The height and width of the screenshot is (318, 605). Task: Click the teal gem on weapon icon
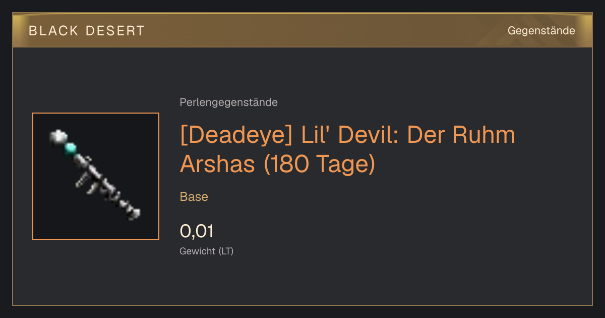pyautogui.click(x=71, y=148)
